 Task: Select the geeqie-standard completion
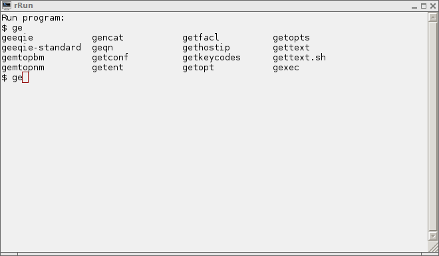click(x=41, y=48)
